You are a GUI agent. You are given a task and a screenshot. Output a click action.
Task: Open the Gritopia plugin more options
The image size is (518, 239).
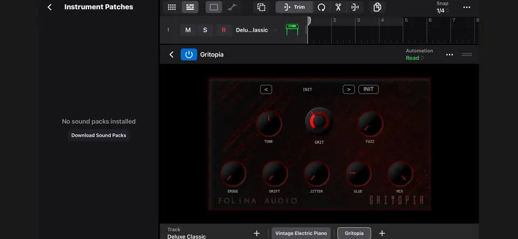(x=449, y=55)
